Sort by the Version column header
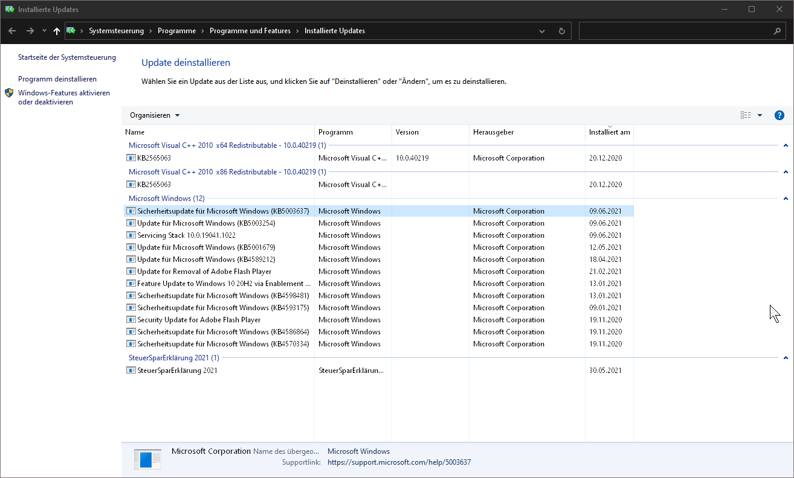 tap(430, 132)
